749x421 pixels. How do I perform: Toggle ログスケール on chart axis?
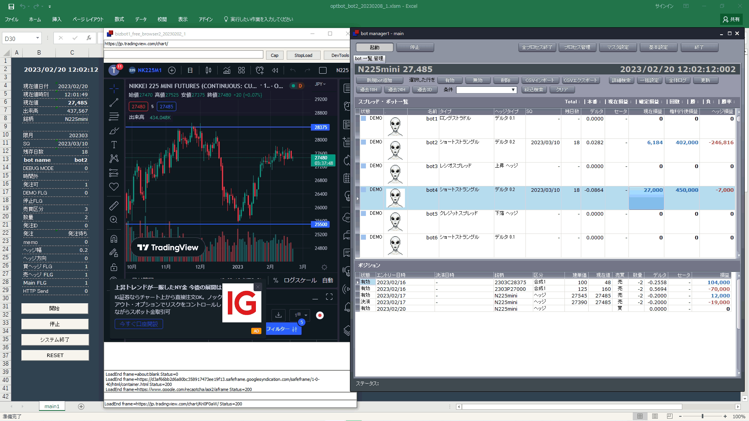click(300, 280)
